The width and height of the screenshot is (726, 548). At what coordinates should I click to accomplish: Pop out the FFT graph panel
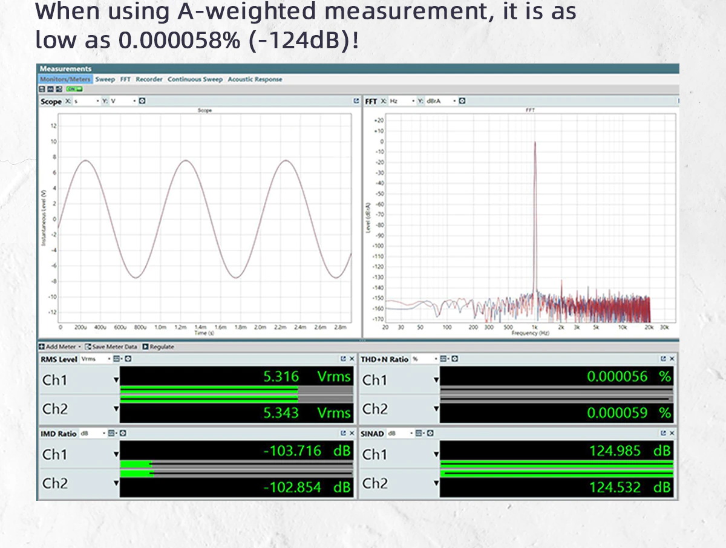[678, 101]
